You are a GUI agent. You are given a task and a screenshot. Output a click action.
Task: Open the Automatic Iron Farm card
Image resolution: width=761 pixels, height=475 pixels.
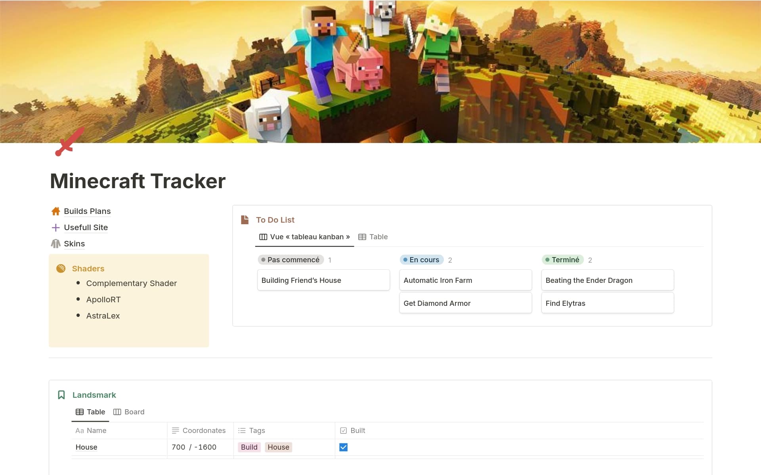465,280
